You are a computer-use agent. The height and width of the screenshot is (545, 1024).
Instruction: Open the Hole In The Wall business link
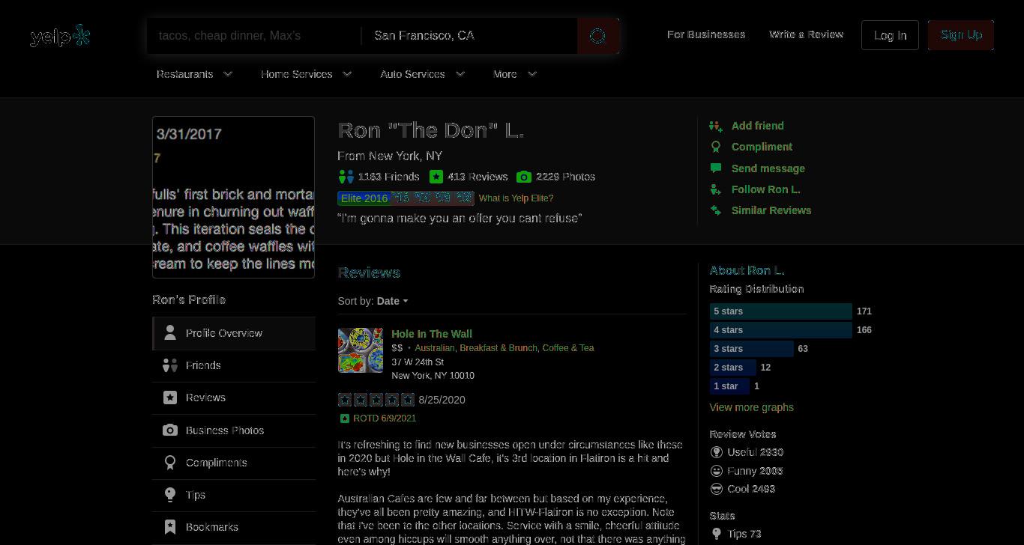point(432,334)
